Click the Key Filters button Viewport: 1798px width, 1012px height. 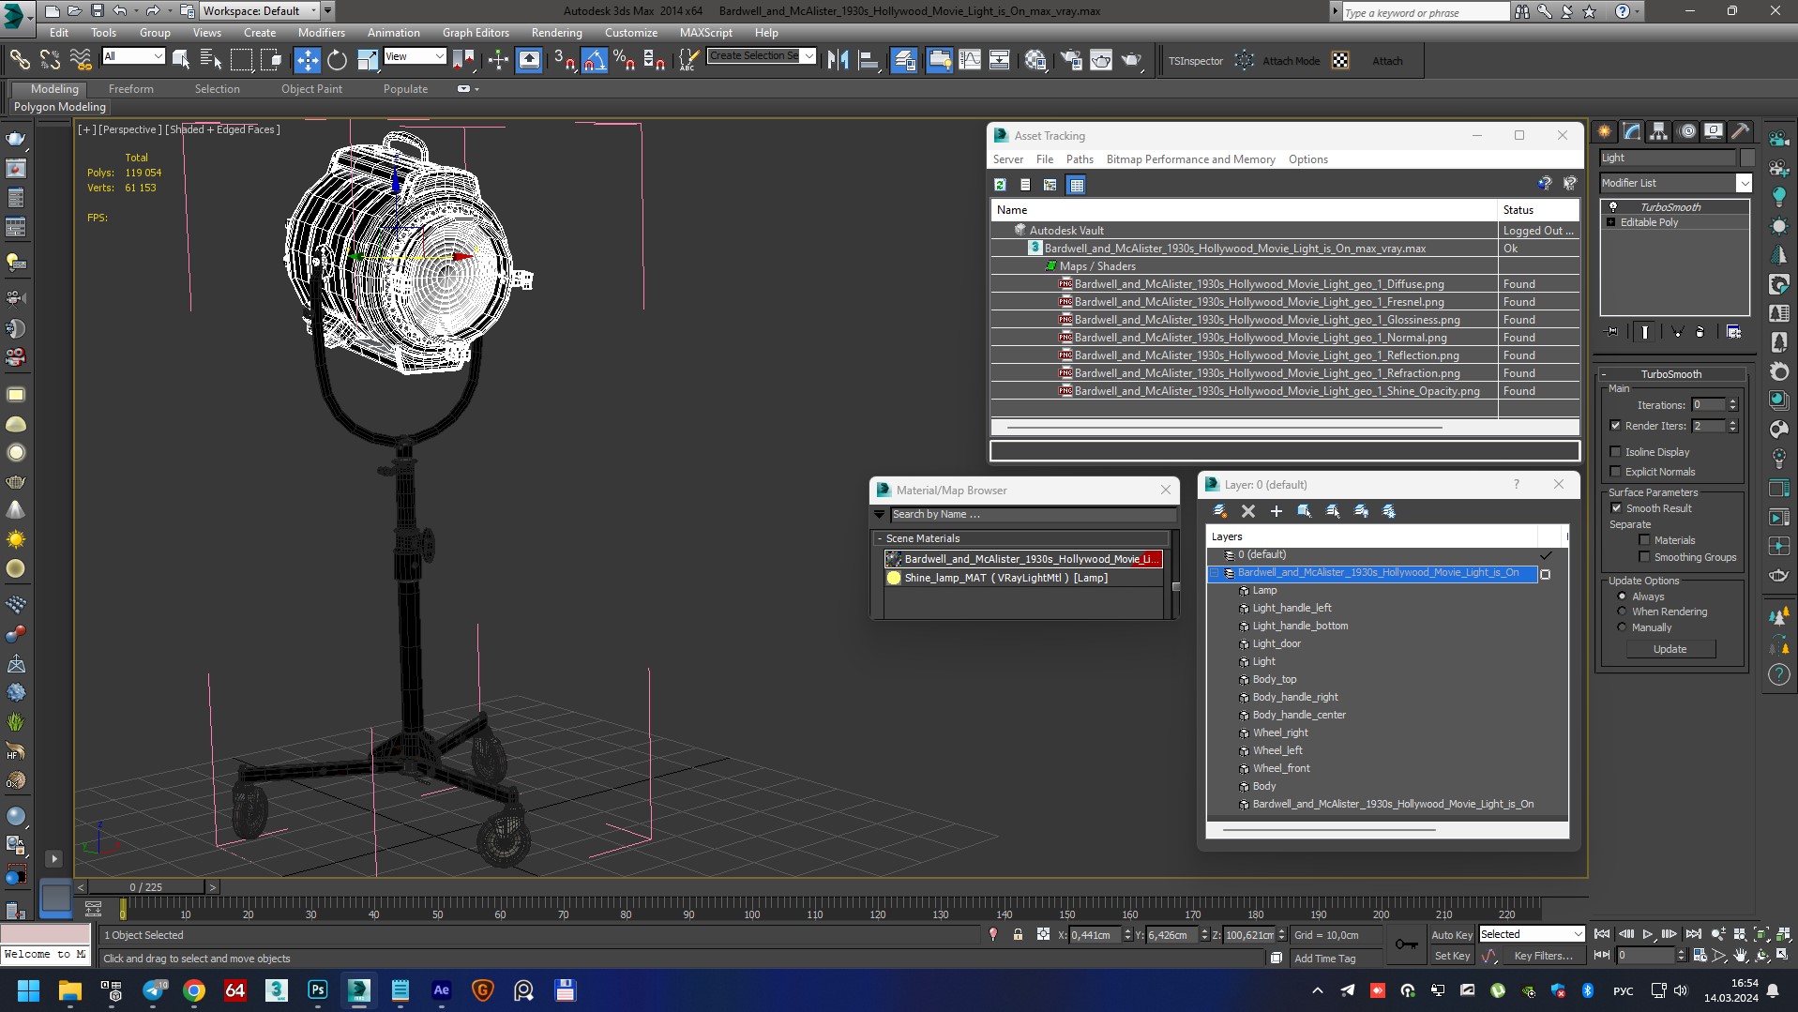coord(1543,956)
